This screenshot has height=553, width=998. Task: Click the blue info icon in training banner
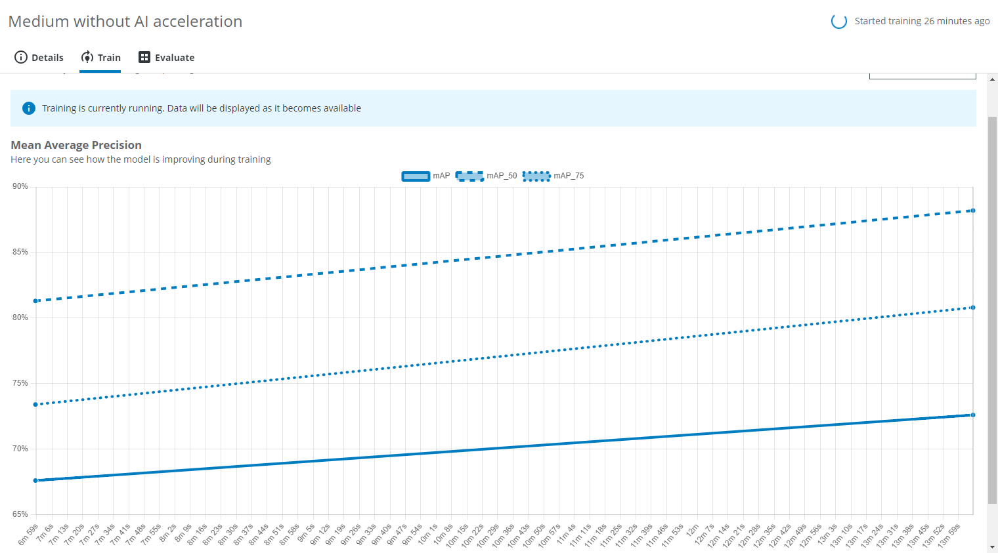coord(29,108)
